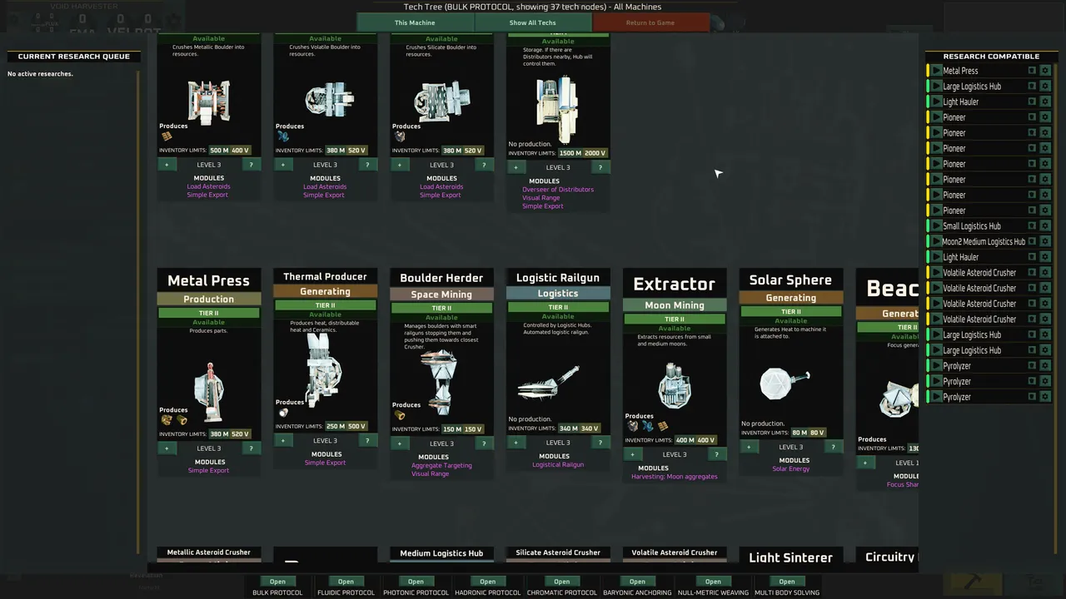
Task: Click the produced ceramic icon on Thermal Producer card
Action: [x=283, y=413]
